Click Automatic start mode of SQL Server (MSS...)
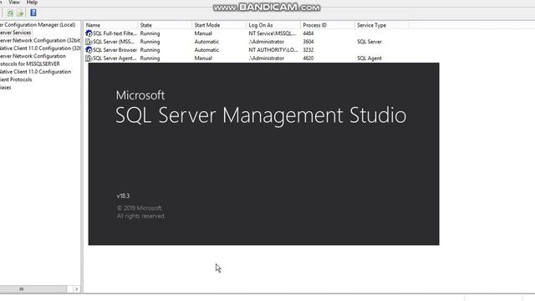The image size is (535, 301). pyautogui.click(x=206, y=42)
